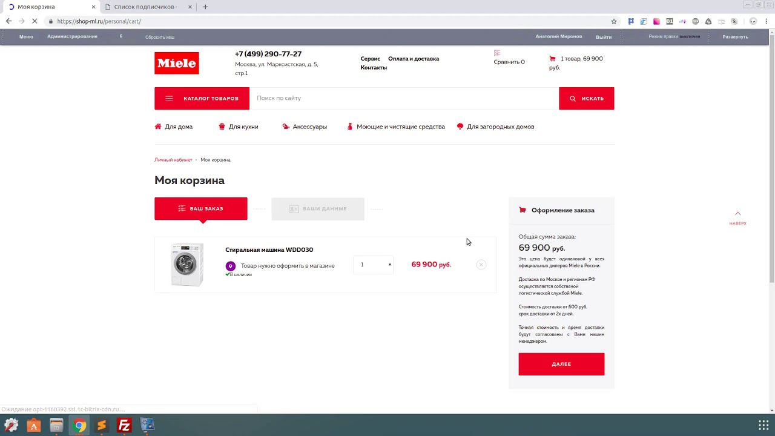This screenshot has height=436, width=775.
Task: Stop page loading in the browser
Action: click(35, 21)
